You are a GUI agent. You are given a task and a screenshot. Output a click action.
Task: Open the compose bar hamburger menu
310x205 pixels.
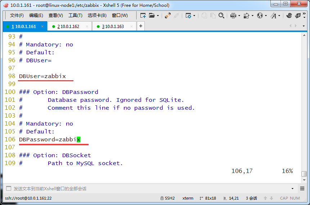302,188
